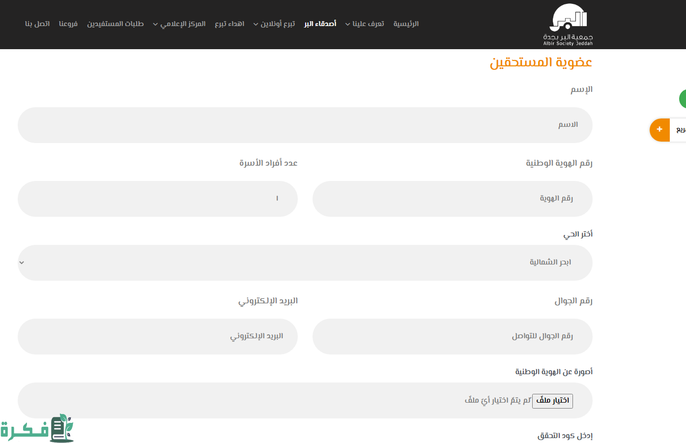Click the عدد أفراد الأسرة number field
This screenshot has height=443, width=686.
tap(157, 199)
